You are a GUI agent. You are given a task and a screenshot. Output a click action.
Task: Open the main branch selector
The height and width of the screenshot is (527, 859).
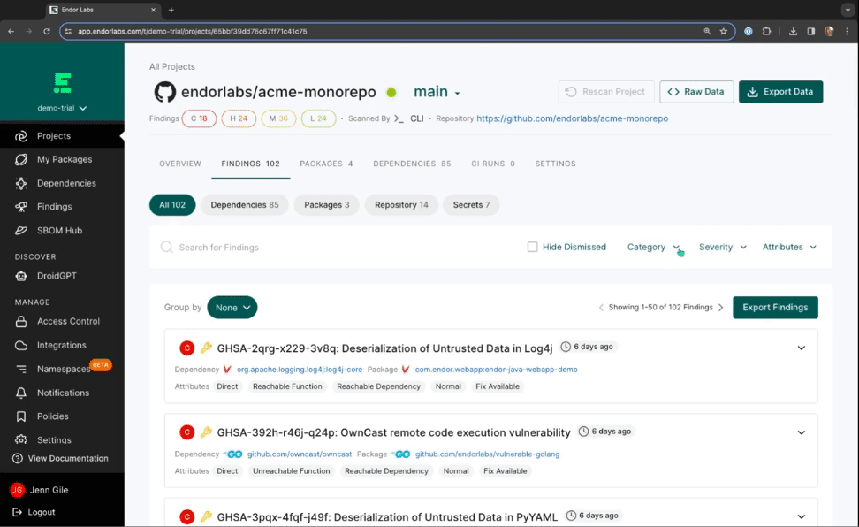click(437, 92)
